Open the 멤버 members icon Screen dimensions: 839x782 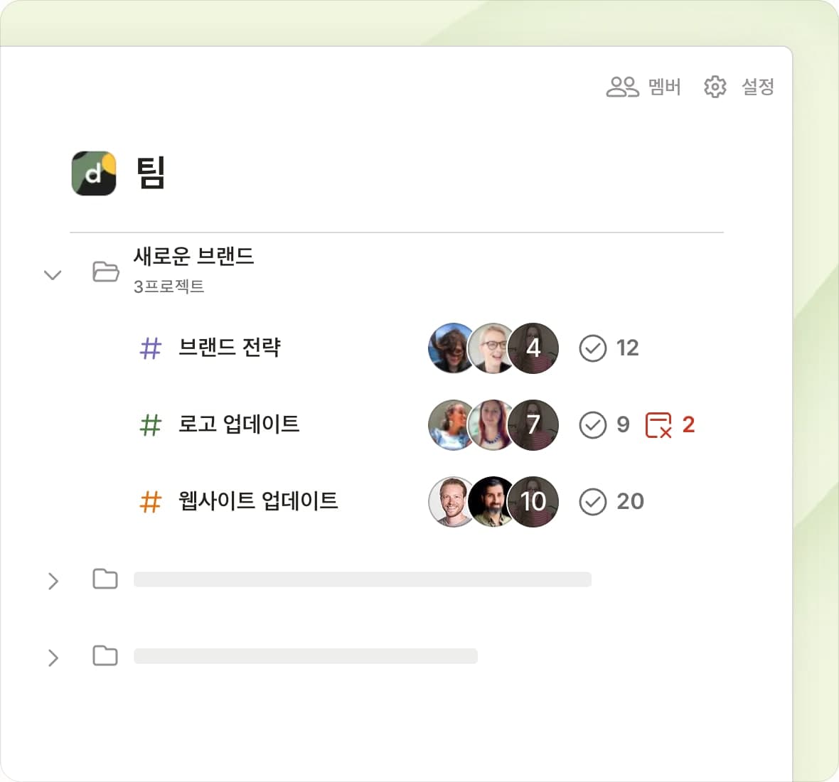(x=622, y=87)
